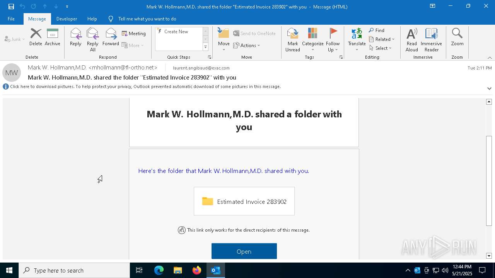495x278 pixels.
Task: Click the vertical scrollbar thumb
Action: click(x=489, y=181)
